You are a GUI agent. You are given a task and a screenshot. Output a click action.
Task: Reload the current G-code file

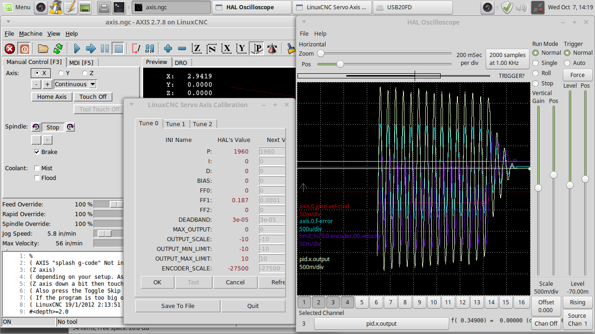click(58, 49)
